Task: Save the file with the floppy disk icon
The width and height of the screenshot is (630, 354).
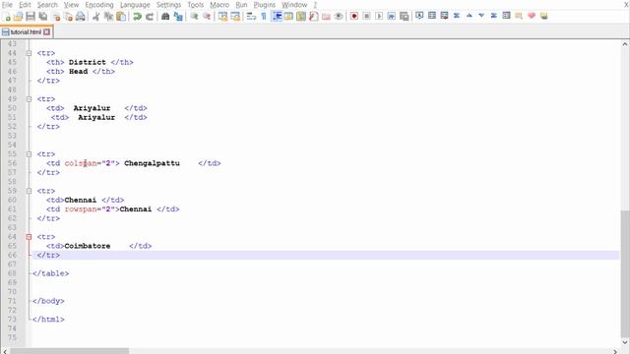Action: tap(31, 17)
